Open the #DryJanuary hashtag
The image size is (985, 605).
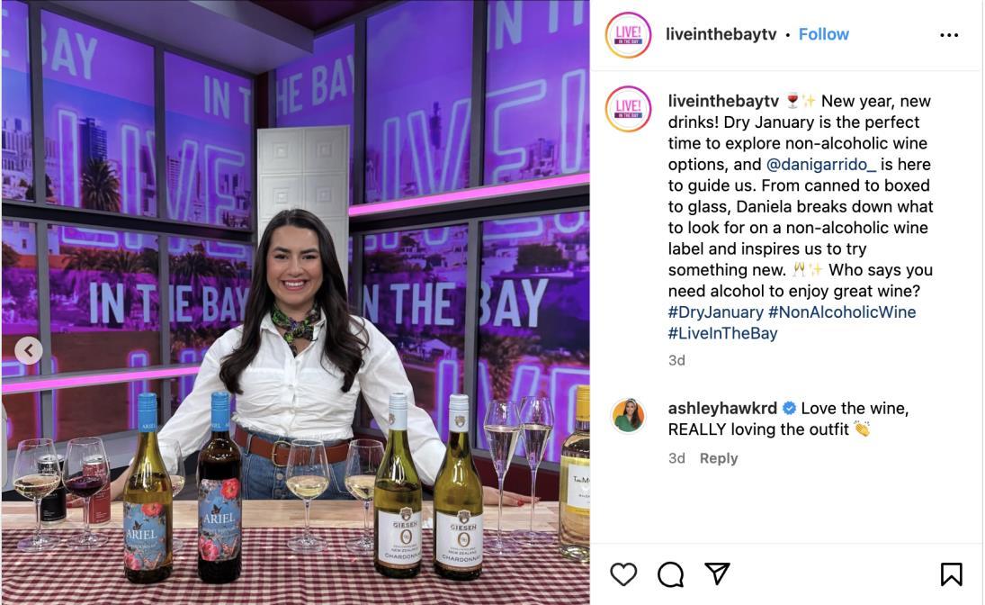pos(715,312)
